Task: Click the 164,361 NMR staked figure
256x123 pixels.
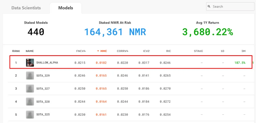Action: tap(115, 32)
